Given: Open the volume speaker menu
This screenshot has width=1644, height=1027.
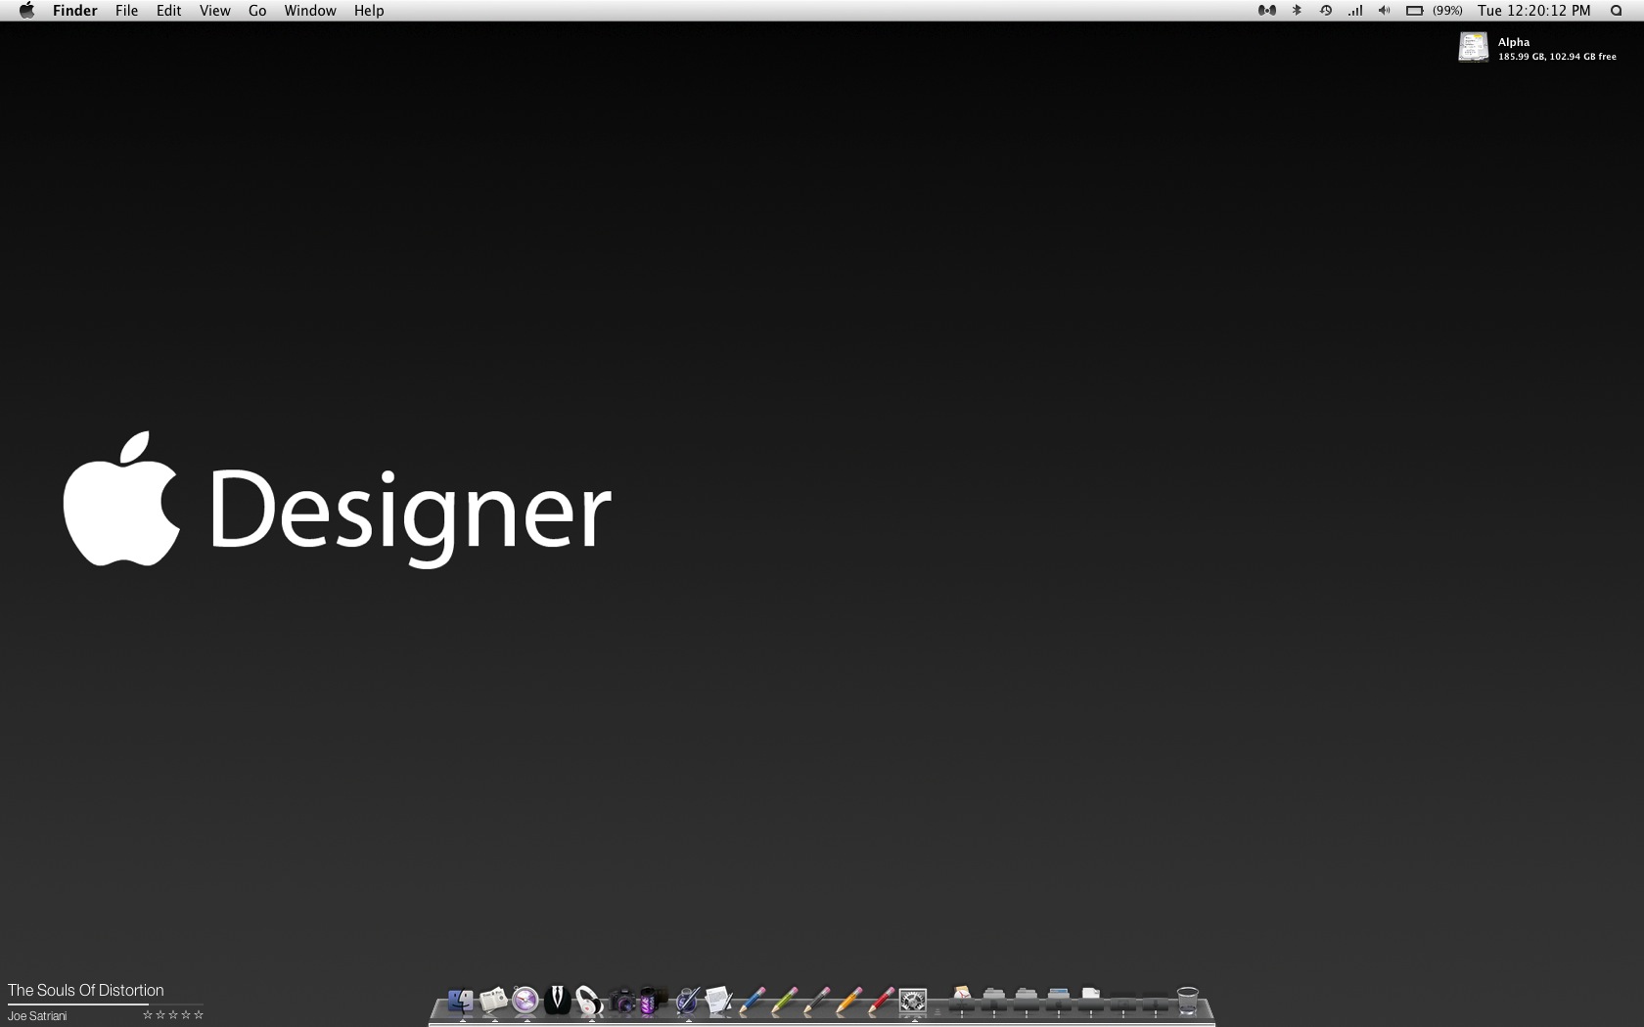Looking at the screenshot, I should [x=1384, y=11].
